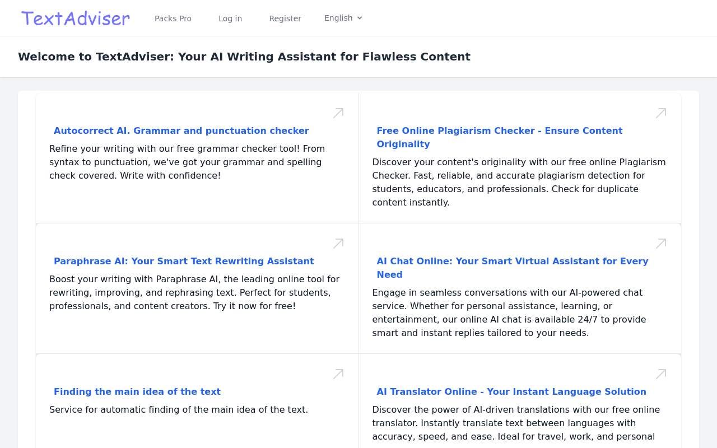The height and width of the screenshot is (448, 717).
Task: Click the arrow icon on Autocorrect AI card
Action: pyautogui.click(x=338, y=113)
